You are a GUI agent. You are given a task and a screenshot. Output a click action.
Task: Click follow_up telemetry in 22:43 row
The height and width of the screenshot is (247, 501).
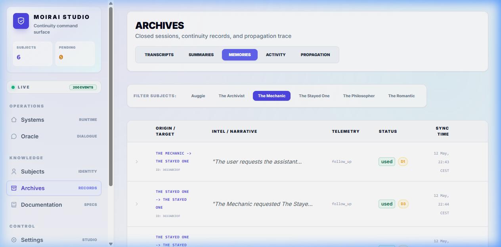tap(342, 162)
